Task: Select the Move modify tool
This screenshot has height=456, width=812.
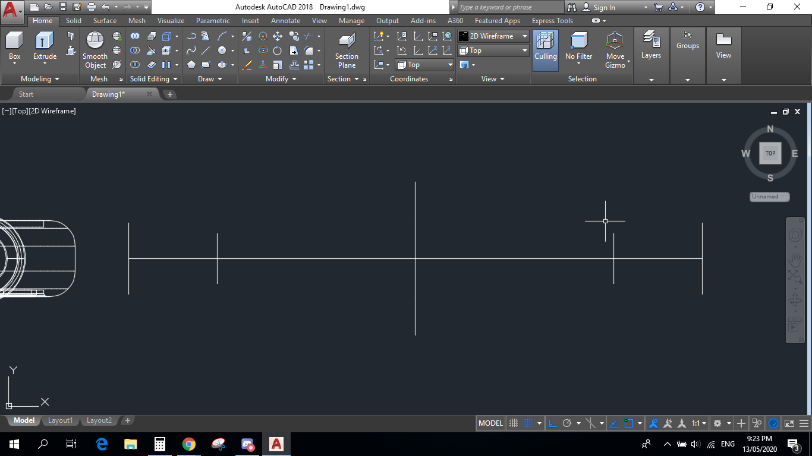Action: pyautogui.click(x=278, y=36)
